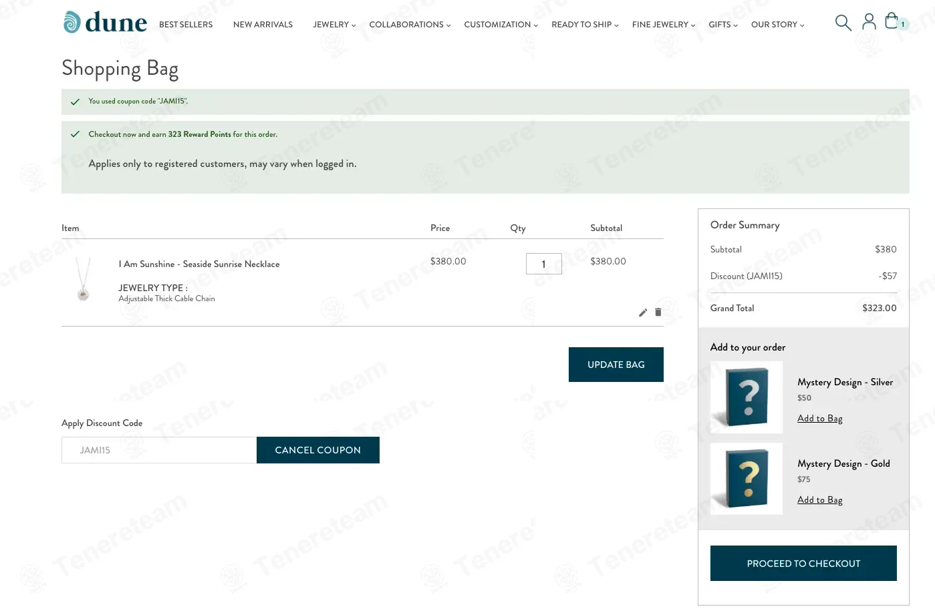This screenshot has height=615, width=935.
Task: Click the Cancel Coupon button
Action: click(x=318, y=450)
